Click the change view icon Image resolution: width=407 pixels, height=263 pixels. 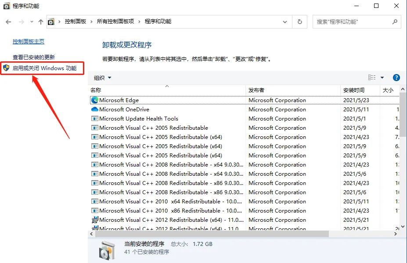point(372,78)
